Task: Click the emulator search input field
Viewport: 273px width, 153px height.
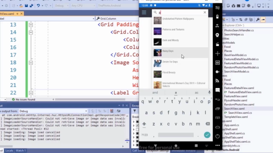Action: click(x=180, y=12)
